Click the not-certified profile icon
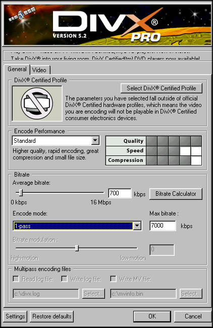Screen dimensions: 213x328 click(x=37, y=103)
